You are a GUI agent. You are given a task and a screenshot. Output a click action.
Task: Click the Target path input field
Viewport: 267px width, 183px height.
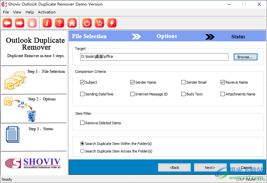point(154,57)
